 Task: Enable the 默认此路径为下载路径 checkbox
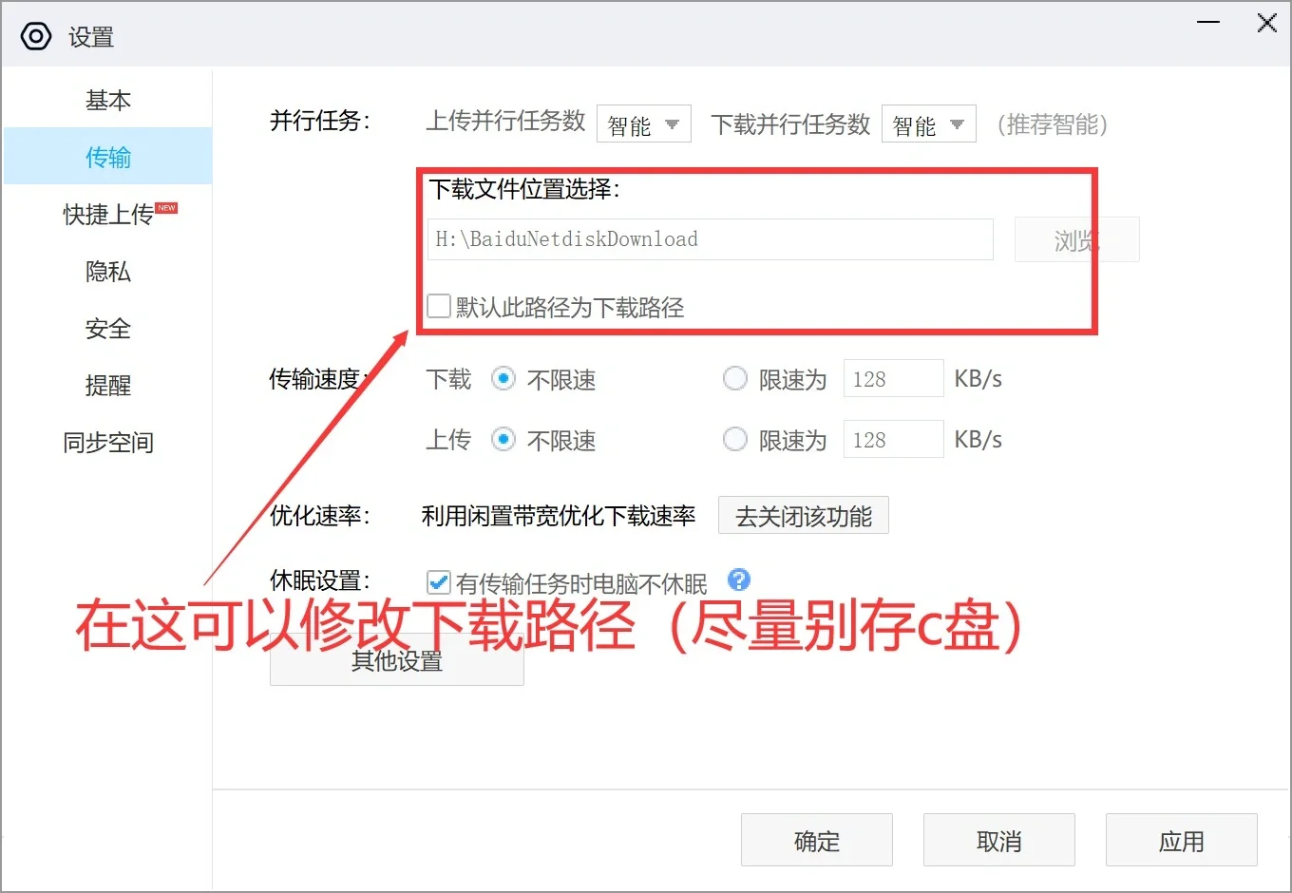438,305
